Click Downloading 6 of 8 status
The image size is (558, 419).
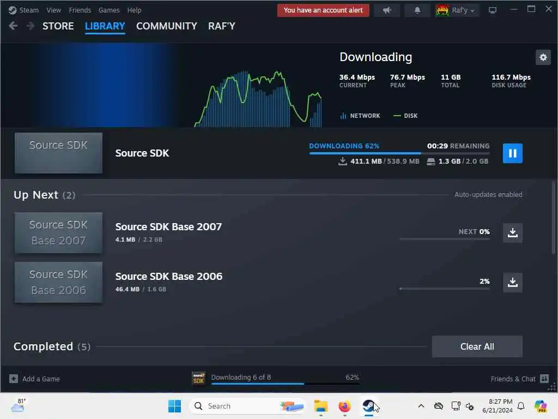point(241,377)
